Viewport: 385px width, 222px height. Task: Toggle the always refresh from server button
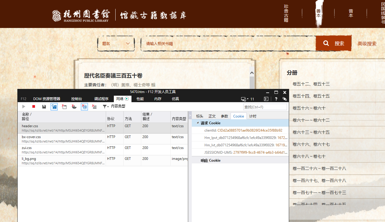point(54,107)
